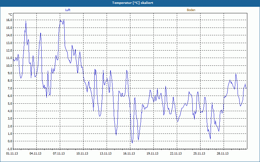Image resolution: width=260 pixels, height=162 pixels.
Task: Click the 19.11.13 date label
Action: click(x=152, y=153)
